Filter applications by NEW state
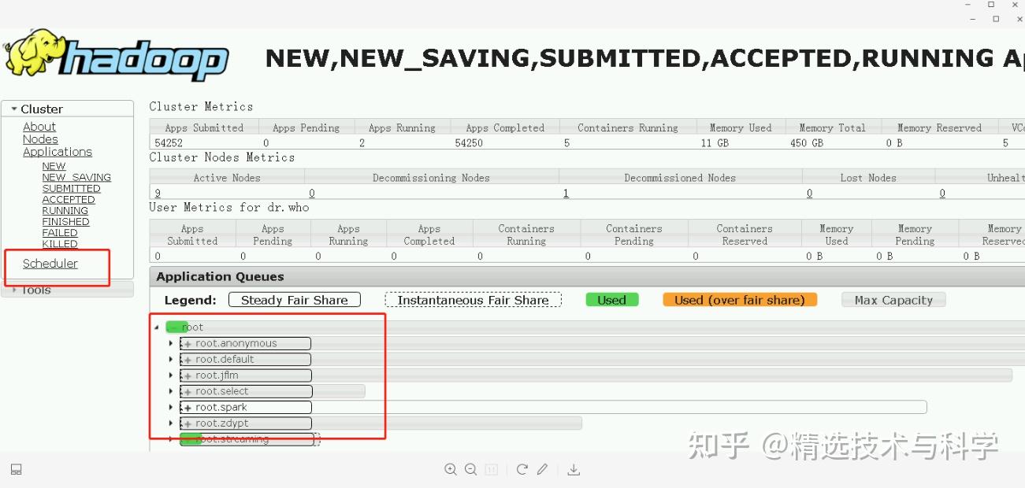The image size is (1025, 488). point(54,166)
